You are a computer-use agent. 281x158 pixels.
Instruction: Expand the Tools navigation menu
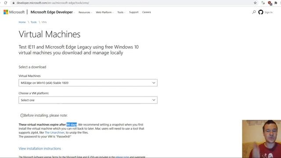coord(121,12)
